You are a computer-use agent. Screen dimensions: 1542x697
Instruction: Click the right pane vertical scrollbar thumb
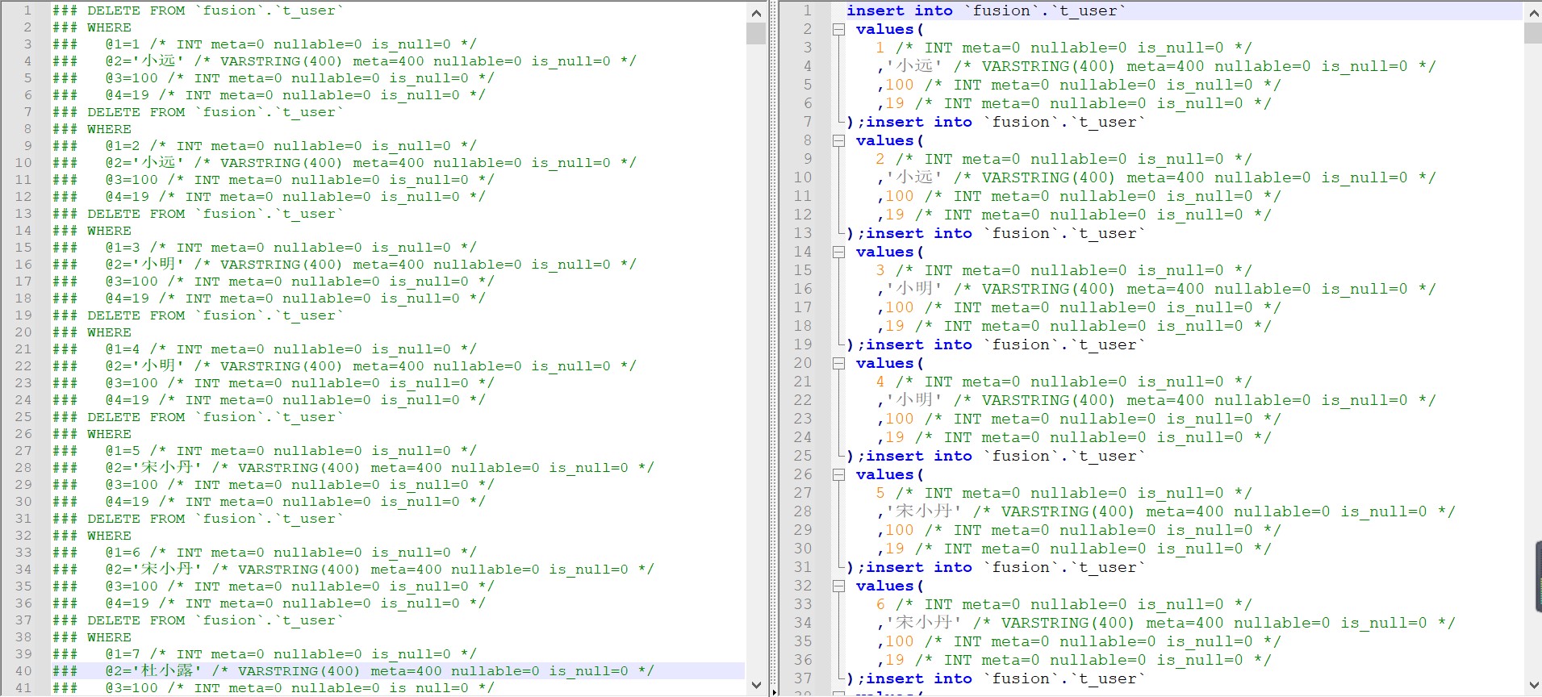click(1533, 33)
